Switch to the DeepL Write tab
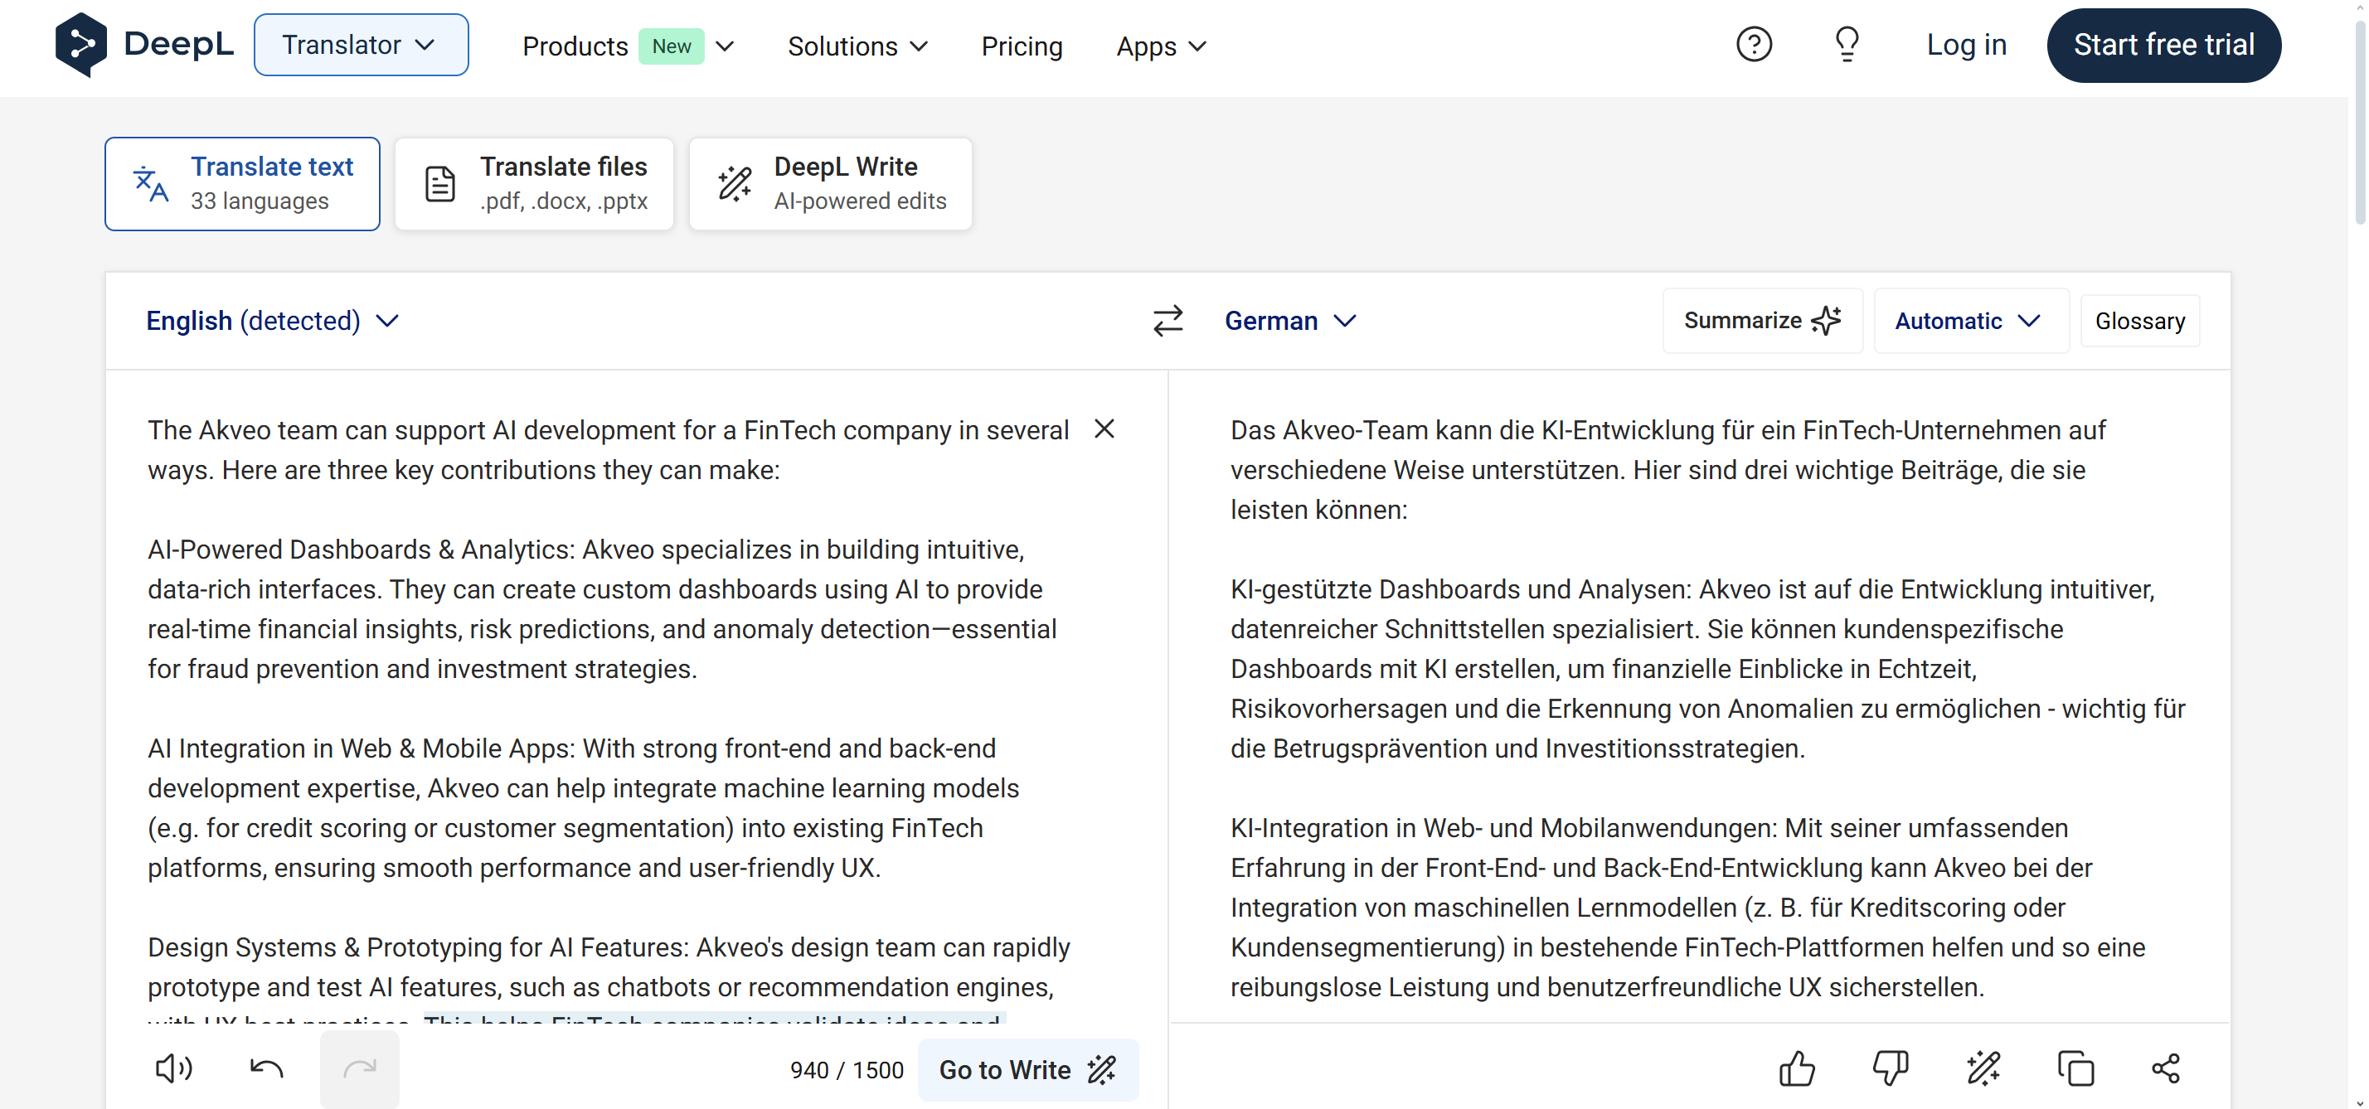2369x1109 pixels. [831, 184]
